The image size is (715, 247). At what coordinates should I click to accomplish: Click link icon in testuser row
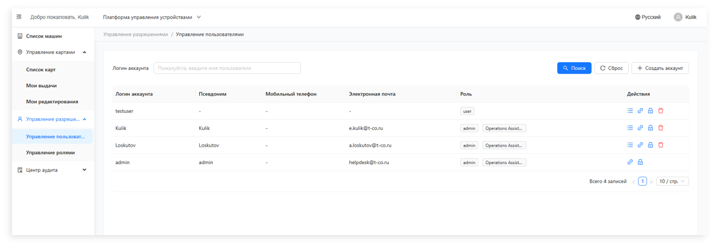(640, 110)
